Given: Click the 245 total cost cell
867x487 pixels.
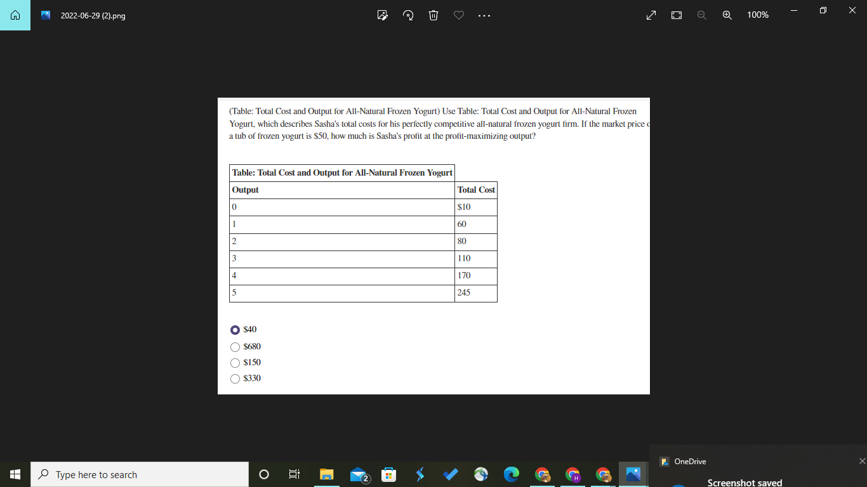Looking at the screenshot, I should [476, 293].
